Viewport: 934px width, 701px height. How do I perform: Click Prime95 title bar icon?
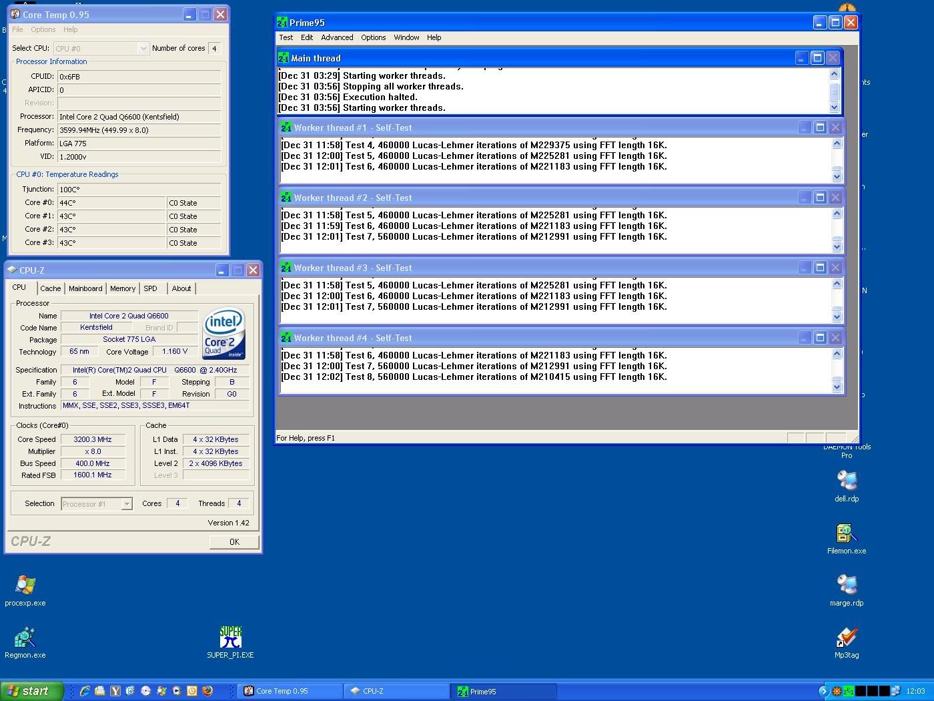[x=282, y=23]
